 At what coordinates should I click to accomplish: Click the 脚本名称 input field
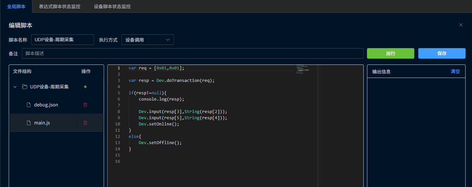(x=62, y=40)
